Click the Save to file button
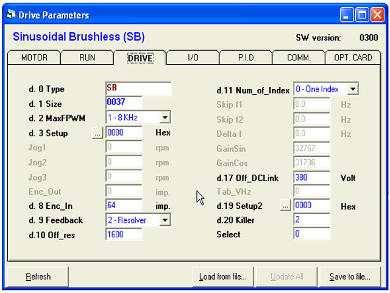390x293 pixels. [x=349, y=277]
